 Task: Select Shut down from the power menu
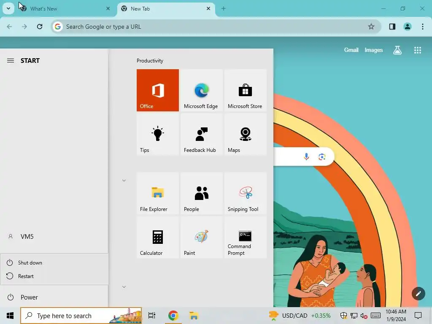pyautogui.click(x=54, y=262)
